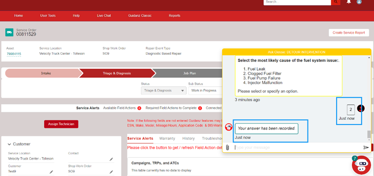This screenshot has height=176, width=374.
Task: Open the Sub Status Work in Progress field
Action: pyautogui.click(x=205, y=90)
